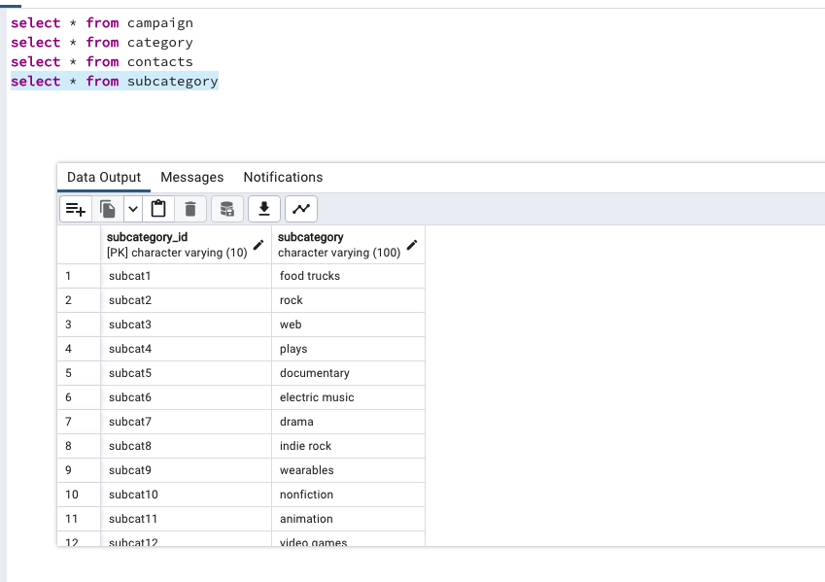The height and width of the screenshot is (582, 825).
Task: Click the Paste rows icon
Action: [157, 208]
